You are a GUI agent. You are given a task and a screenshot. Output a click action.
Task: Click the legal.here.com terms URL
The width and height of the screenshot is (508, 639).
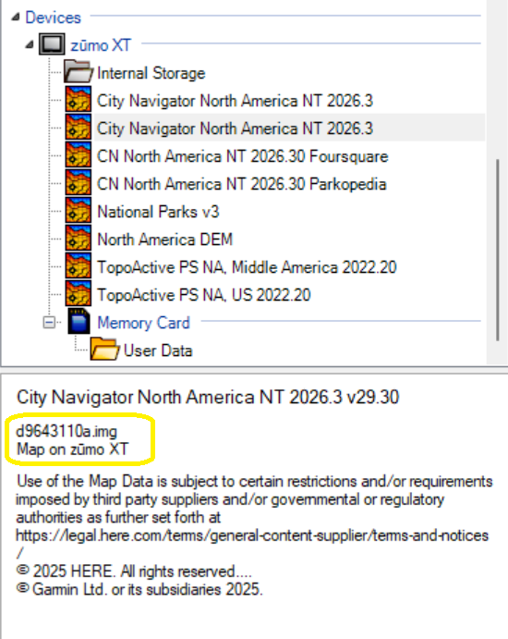252,535
